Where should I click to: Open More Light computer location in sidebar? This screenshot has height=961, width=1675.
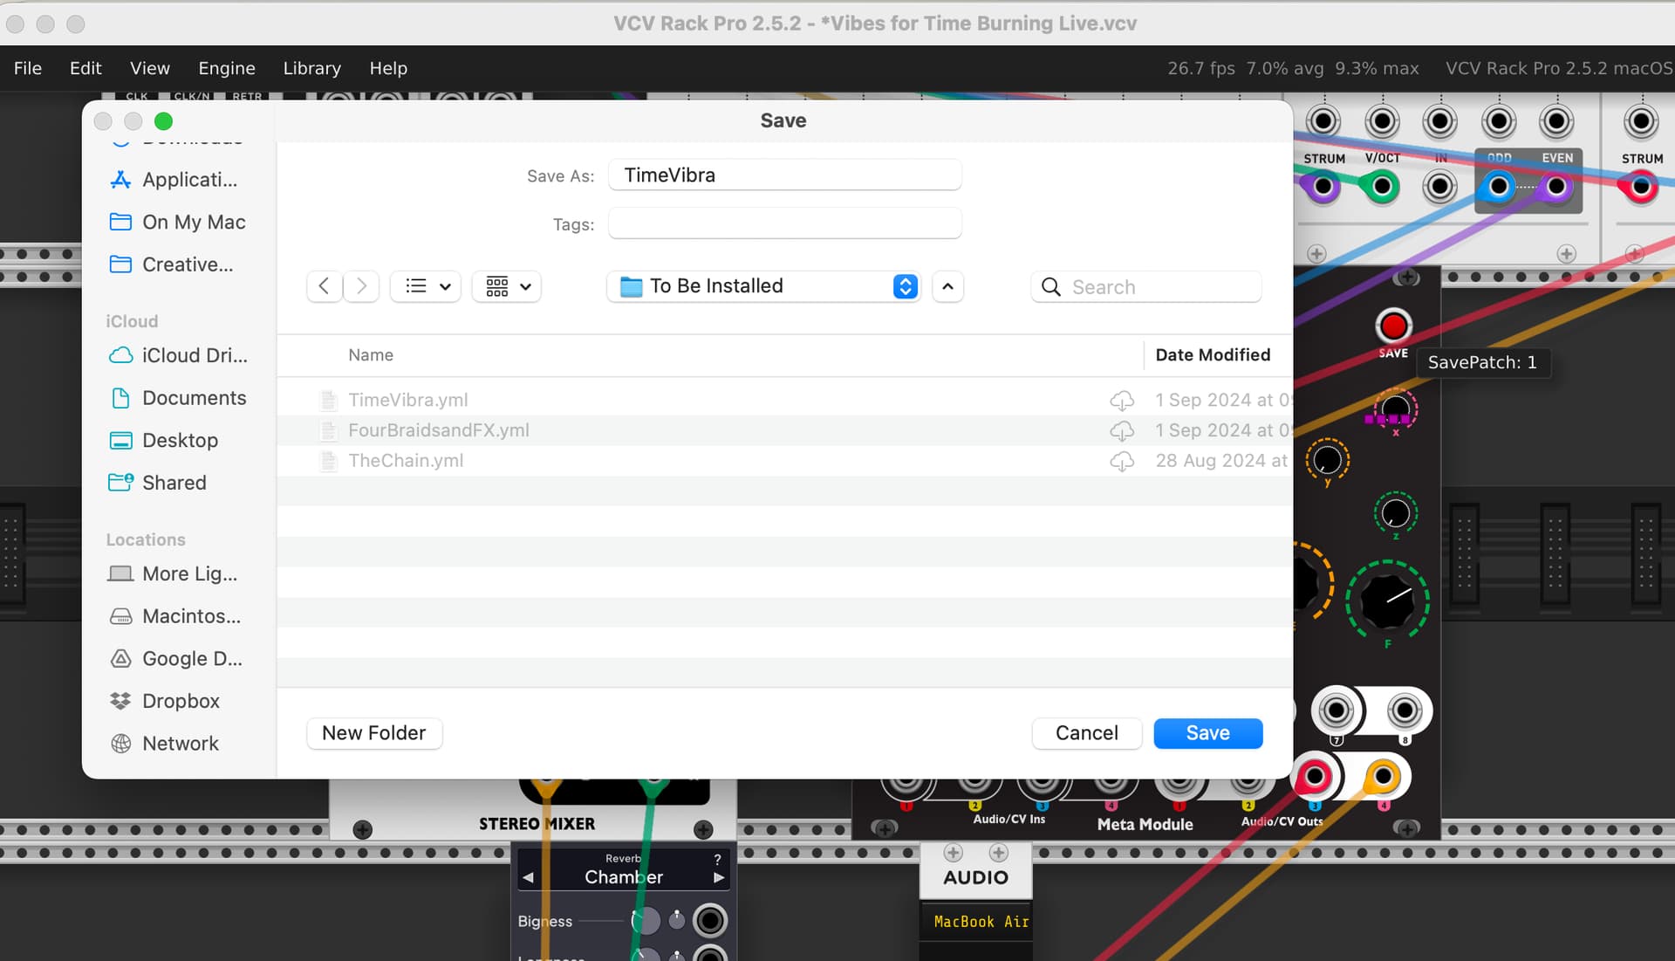174,573
